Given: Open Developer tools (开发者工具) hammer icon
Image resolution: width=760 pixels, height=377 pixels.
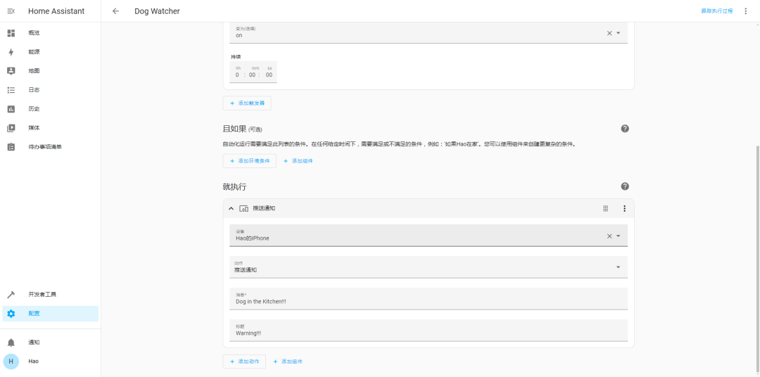Looking at the screenshot, I should pyautogui.click(x=11, y=295).
